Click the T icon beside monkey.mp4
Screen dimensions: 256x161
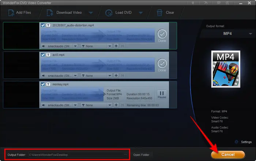point(48,84)
